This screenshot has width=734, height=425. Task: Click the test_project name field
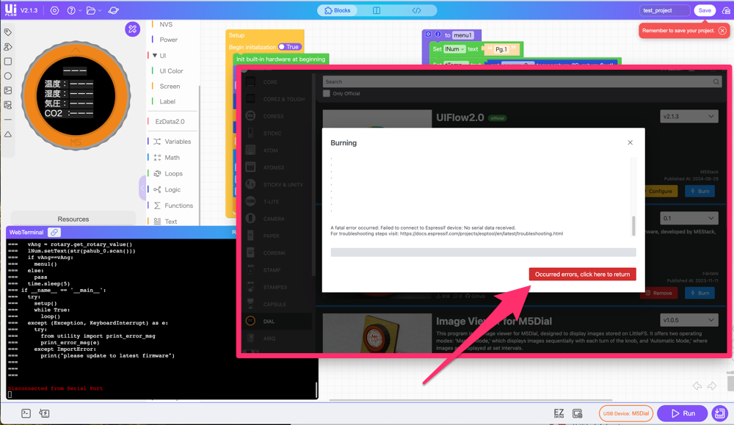(x=665, y=11)
